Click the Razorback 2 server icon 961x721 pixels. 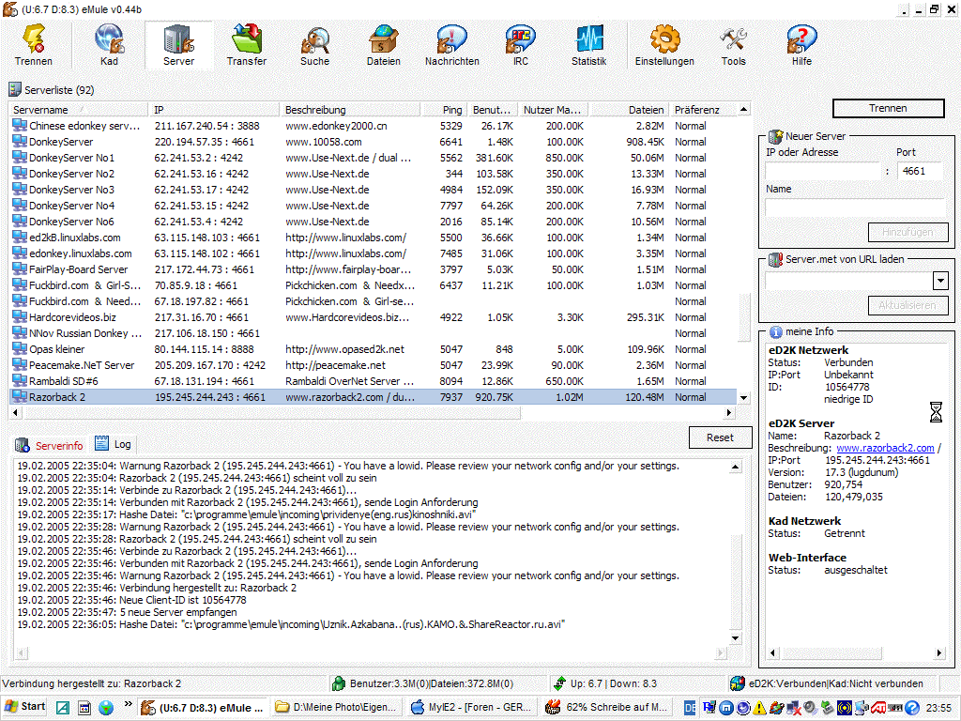20,397
